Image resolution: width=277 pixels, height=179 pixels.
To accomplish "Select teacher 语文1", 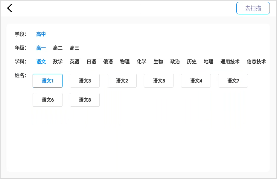I will coord(48,81).
